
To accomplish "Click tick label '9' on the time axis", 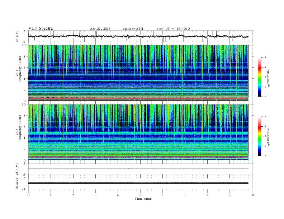I will (229, 195).
